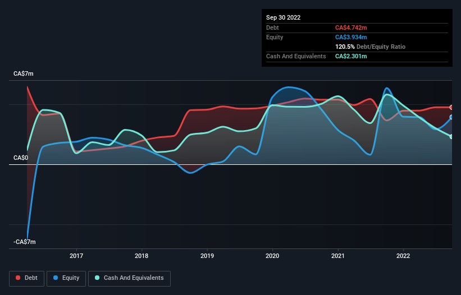Click the -CA$7m y-axis label
The height and width of the screenshot is (295, 461).
[x=24, y=242]
